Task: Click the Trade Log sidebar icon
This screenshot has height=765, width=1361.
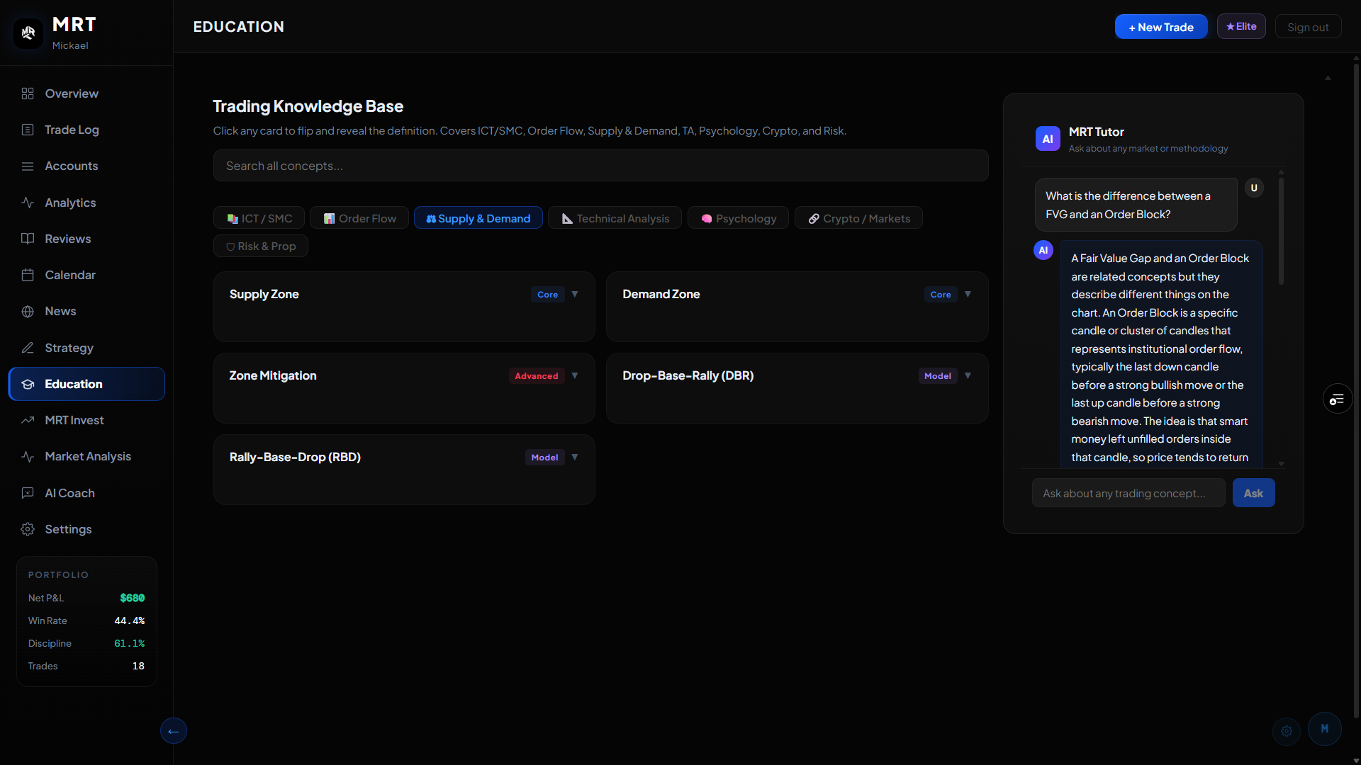Action: coord(28,130)
